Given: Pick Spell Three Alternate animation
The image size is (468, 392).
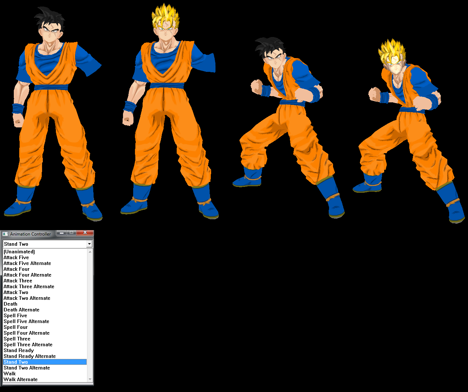Looking at the screenshot, I should 45,344.
